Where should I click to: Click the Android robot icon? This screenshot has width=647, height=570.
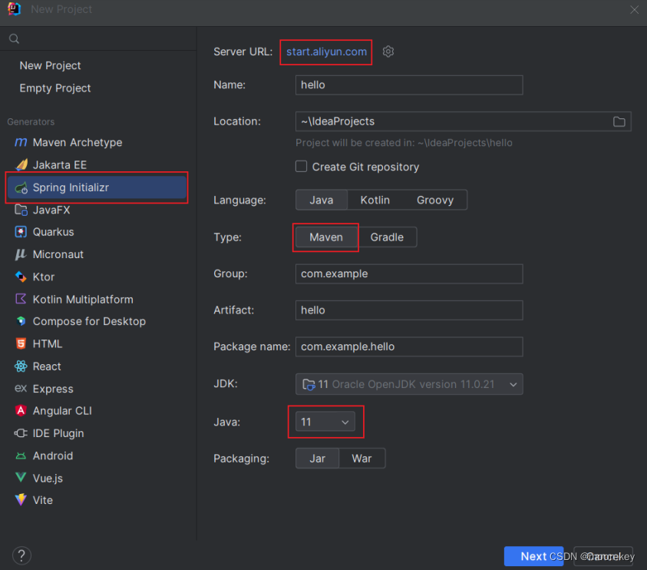coord(21,456)
